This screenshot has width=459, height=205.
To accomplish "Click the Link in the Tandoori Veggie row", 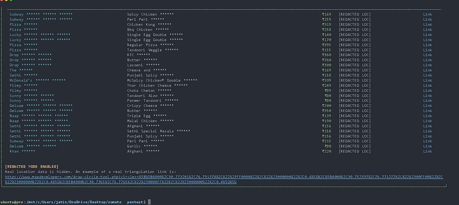I will (x=427, y=50).
